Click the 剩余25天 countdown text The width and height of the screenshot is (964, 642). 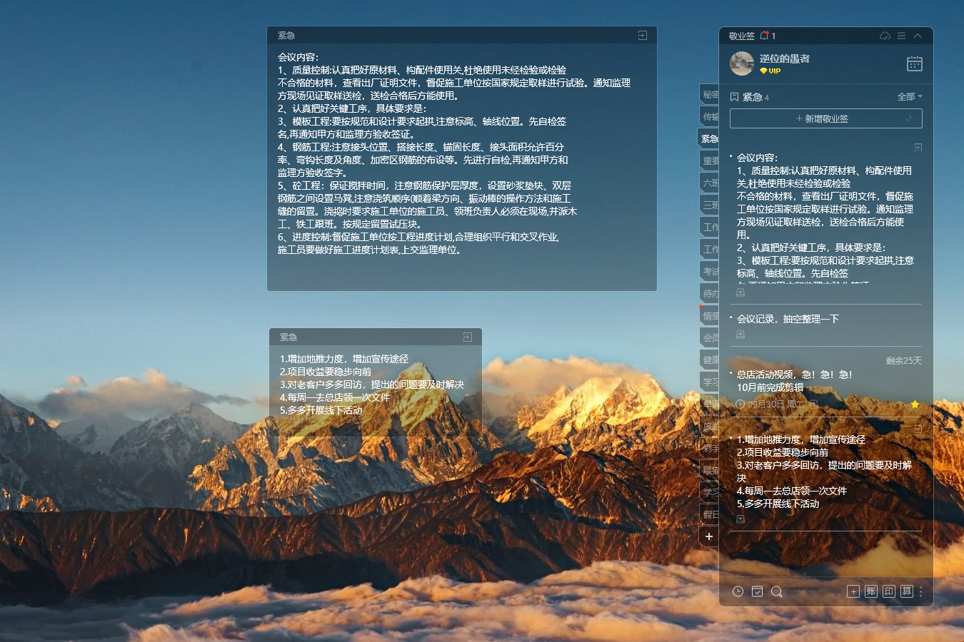[903, 361]
